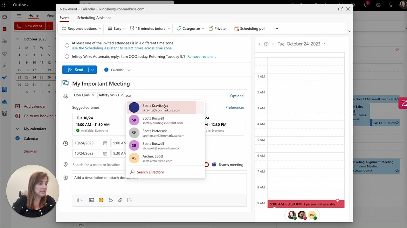Viewport: 407px width, 228px height.
Task: Open the Categorize dropdown
Action: [x=190, y=28]
